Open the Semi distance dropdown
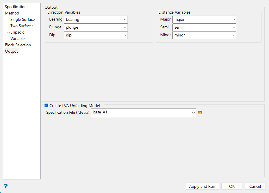 [233, 27]
